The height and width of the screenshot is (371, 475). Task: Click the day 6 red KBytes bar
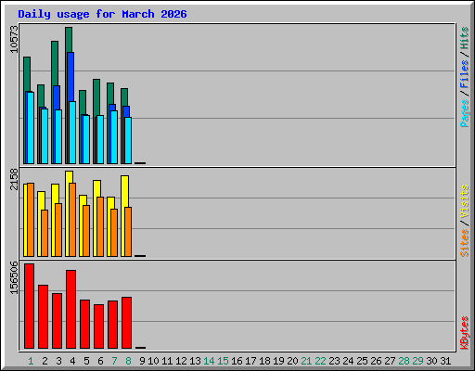(98, 326)
